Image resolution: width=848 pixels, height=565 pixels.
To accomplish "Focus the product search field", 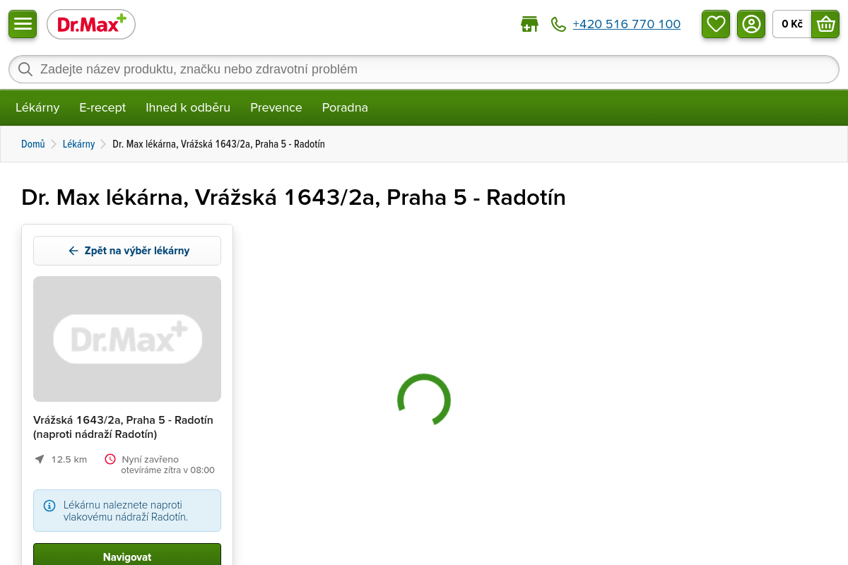I will (424, 69).
